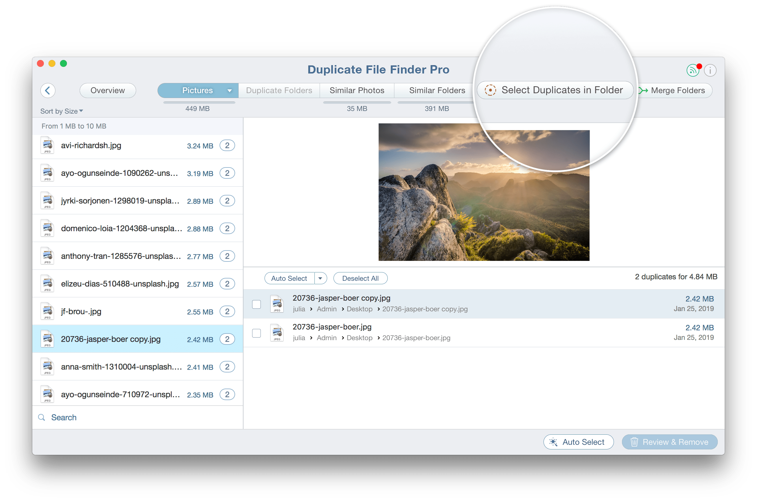
Task: Click the Search magnifier icon in sidebar
Action: (x=42, y=418)
